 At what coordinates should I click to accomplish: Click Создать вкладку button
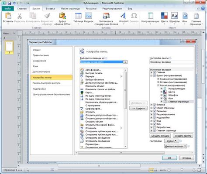click(x=160, y=136)
